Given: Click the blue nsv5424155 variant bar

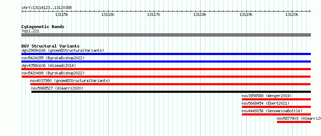Looking at the screenshot, I should click(166, 62).
